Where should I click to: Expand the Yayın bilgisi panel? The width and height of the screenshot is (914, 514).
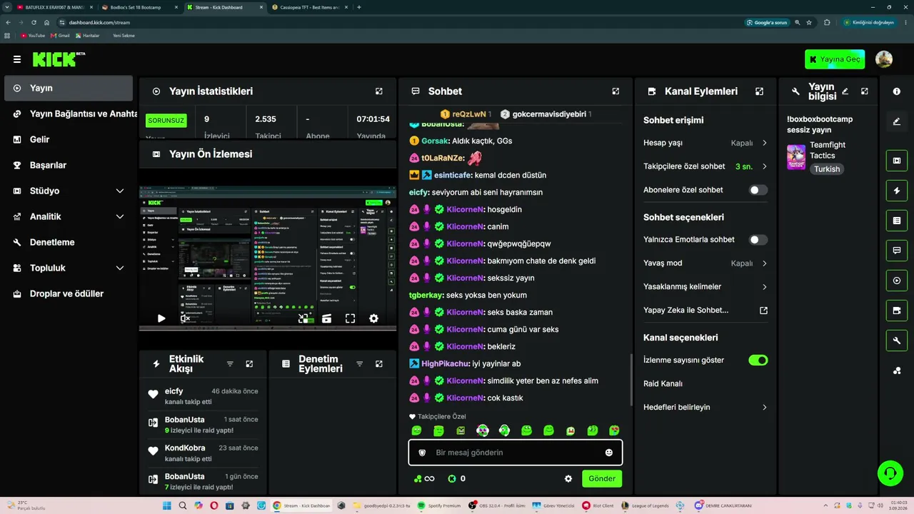(865, 91)
